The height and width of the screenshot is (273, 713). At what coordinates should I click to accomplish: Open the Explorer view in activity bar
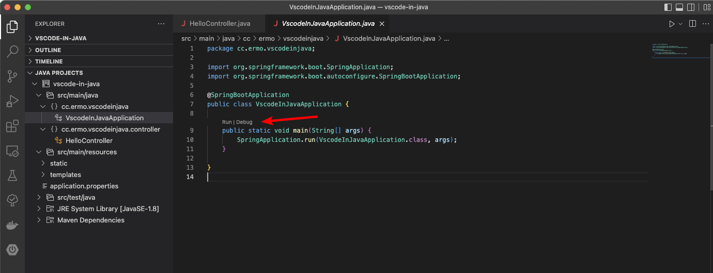point(12,27)
